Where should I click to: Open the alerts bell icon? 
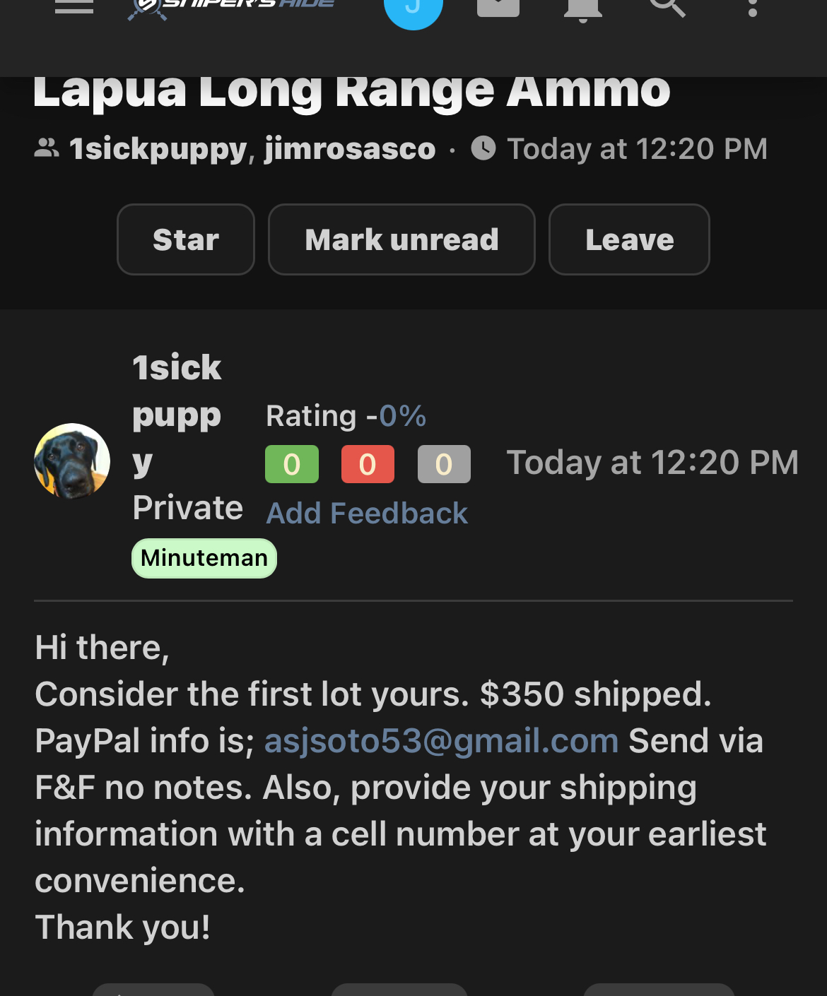tap(582, 8)
